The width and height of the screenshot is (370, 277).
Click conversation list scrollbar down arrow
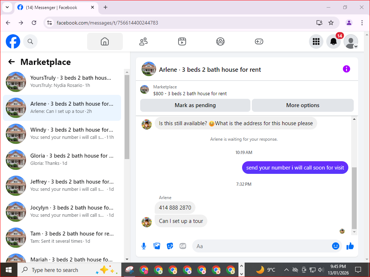coord(127,259)
